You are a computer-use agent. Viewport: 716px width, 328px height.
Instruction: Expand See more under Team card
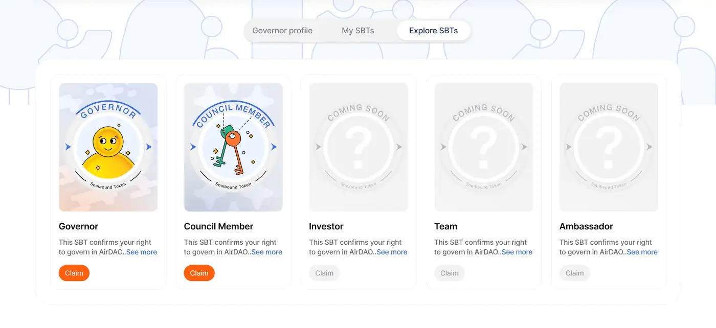(517, 252)
